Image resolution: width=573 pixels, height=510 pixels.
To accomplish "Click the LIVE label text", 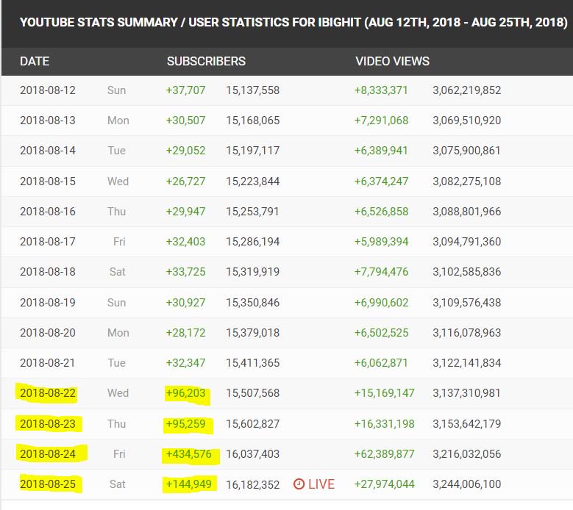I will click(x=321, y=484).
